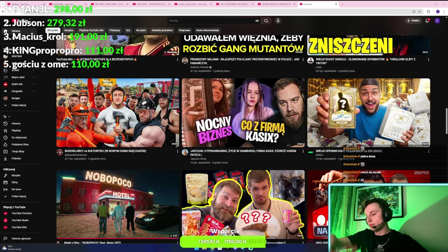Open Chrome profile avatar in toolbar
This screenshot has height=252, width=448.
[437, 12]
